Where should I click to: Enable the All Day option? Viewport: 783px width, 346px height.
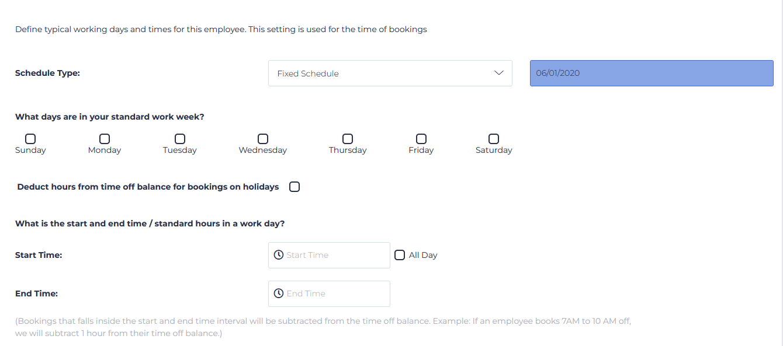(400, 254)
